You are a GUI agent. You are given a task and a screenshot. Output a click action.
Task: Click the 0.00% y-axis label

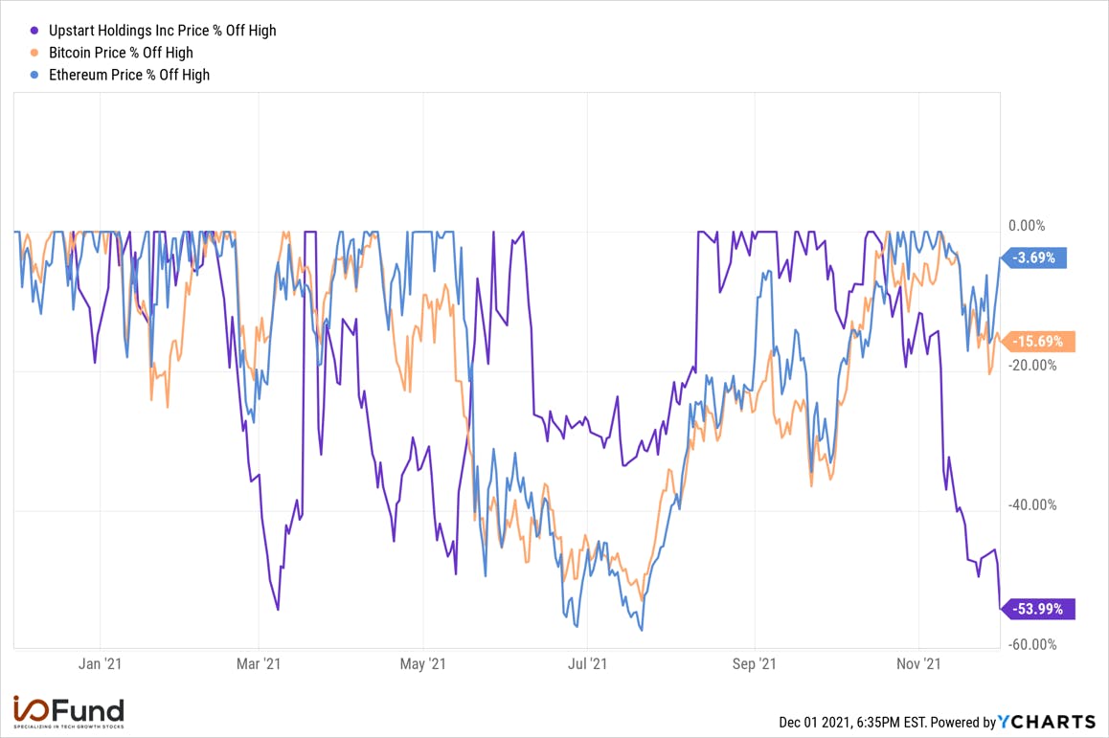pyautogui.click(x=1027, y=226)
